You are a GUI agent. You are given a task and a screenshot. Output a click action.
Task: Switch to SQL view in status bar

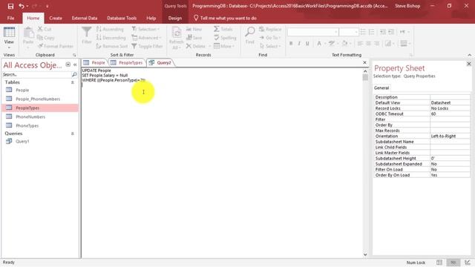click(453, 263)
